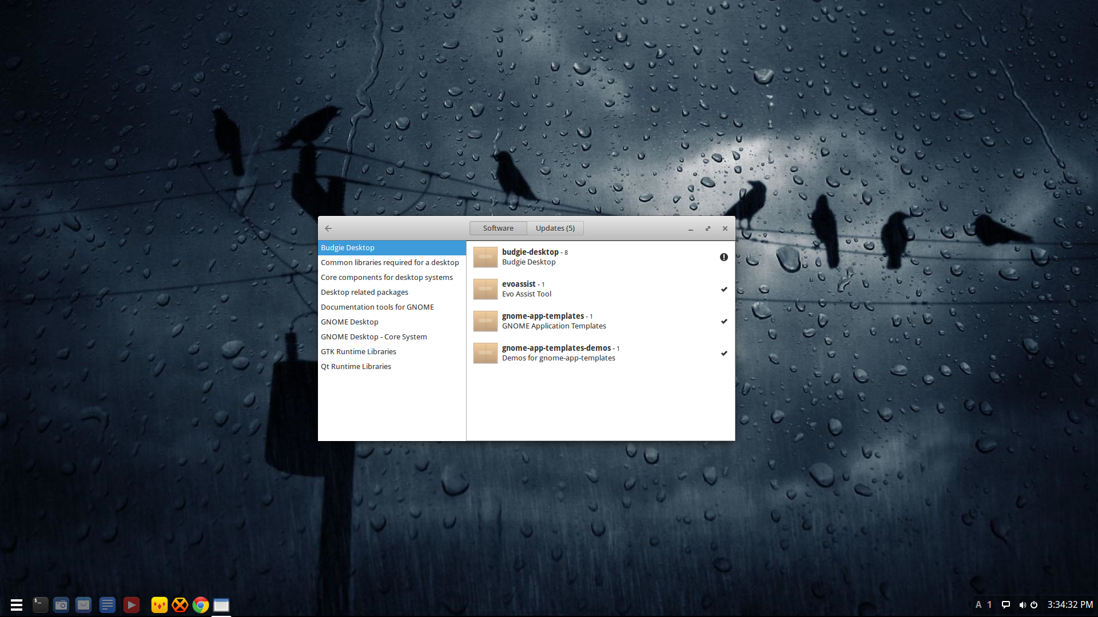The height and width of the screenshot is (617, 1098).
Task: Select Core components for desktop systems
Action: pos(392,277)
